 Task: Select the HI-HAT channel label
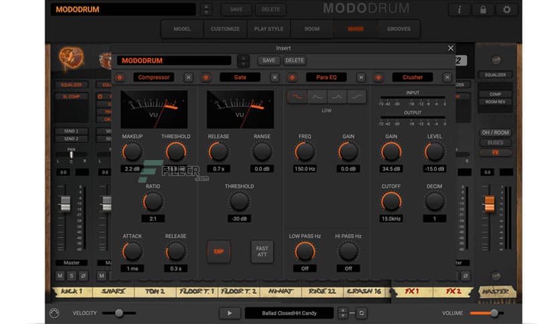(x=281, y=291)
